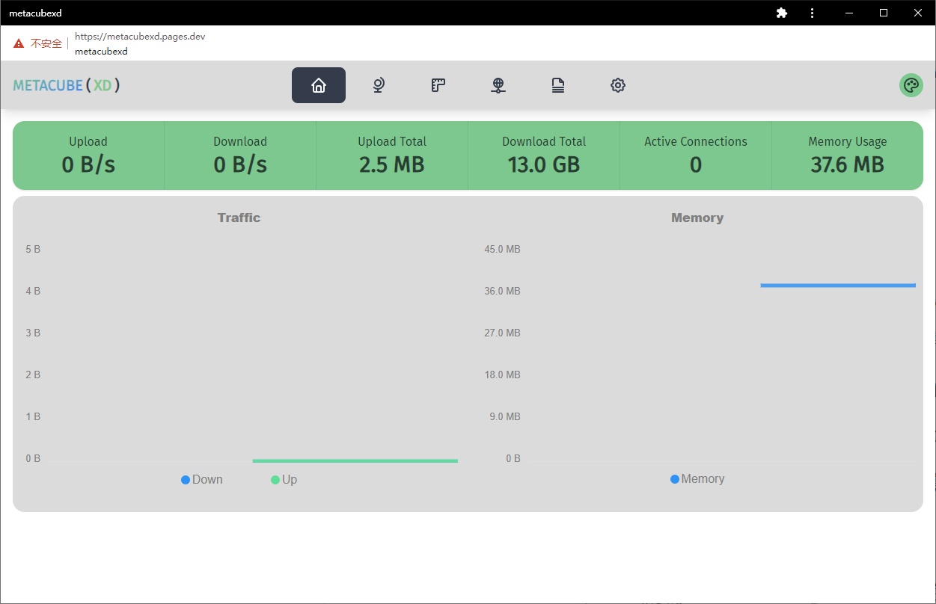Open the Connections network globe icon

click(498, 85)
